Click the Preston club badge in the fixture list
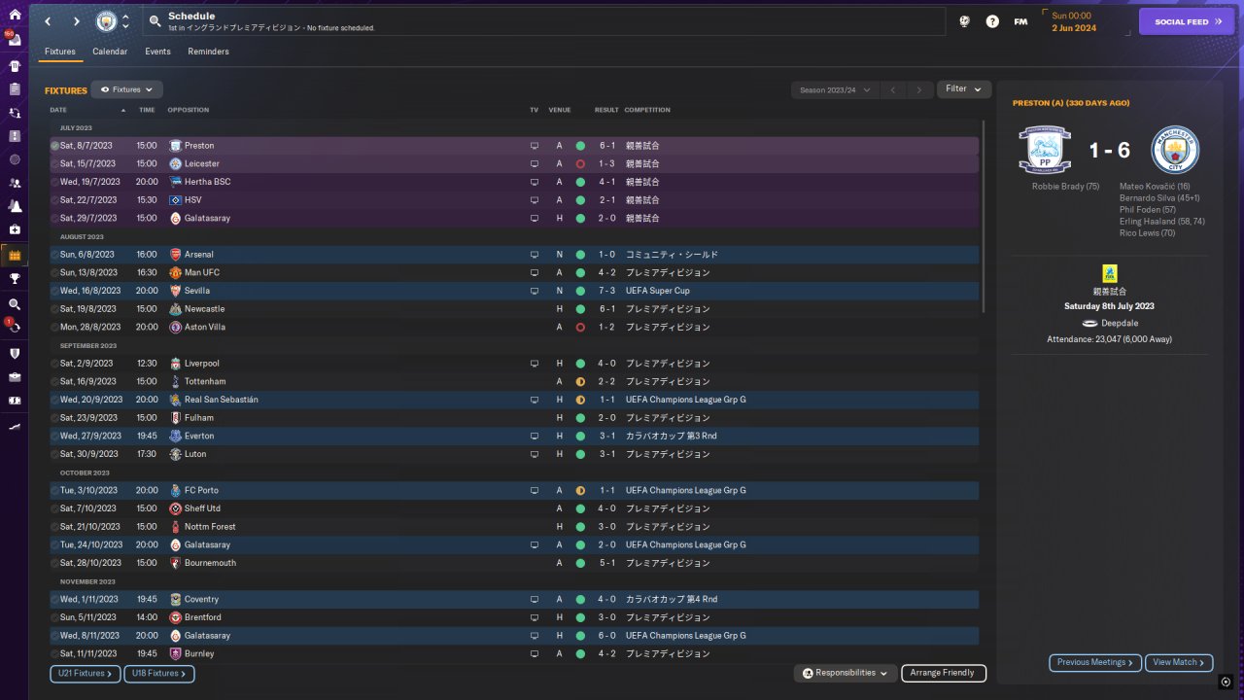 pos(175,146)
